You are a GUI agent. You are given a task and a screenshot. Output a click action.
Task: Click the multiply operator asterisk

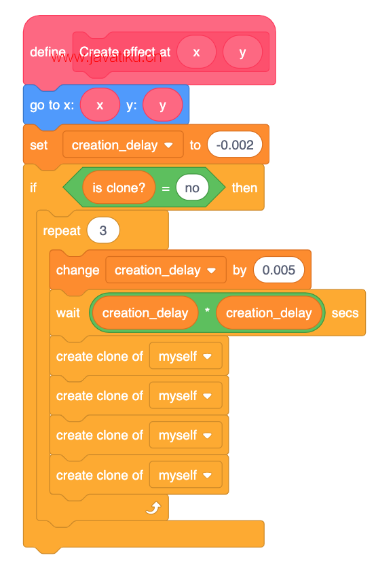click(208, 310)
